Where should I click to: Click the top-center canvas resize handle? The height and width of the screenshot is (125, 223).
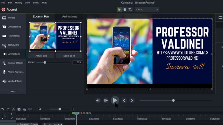pos(149,19)
